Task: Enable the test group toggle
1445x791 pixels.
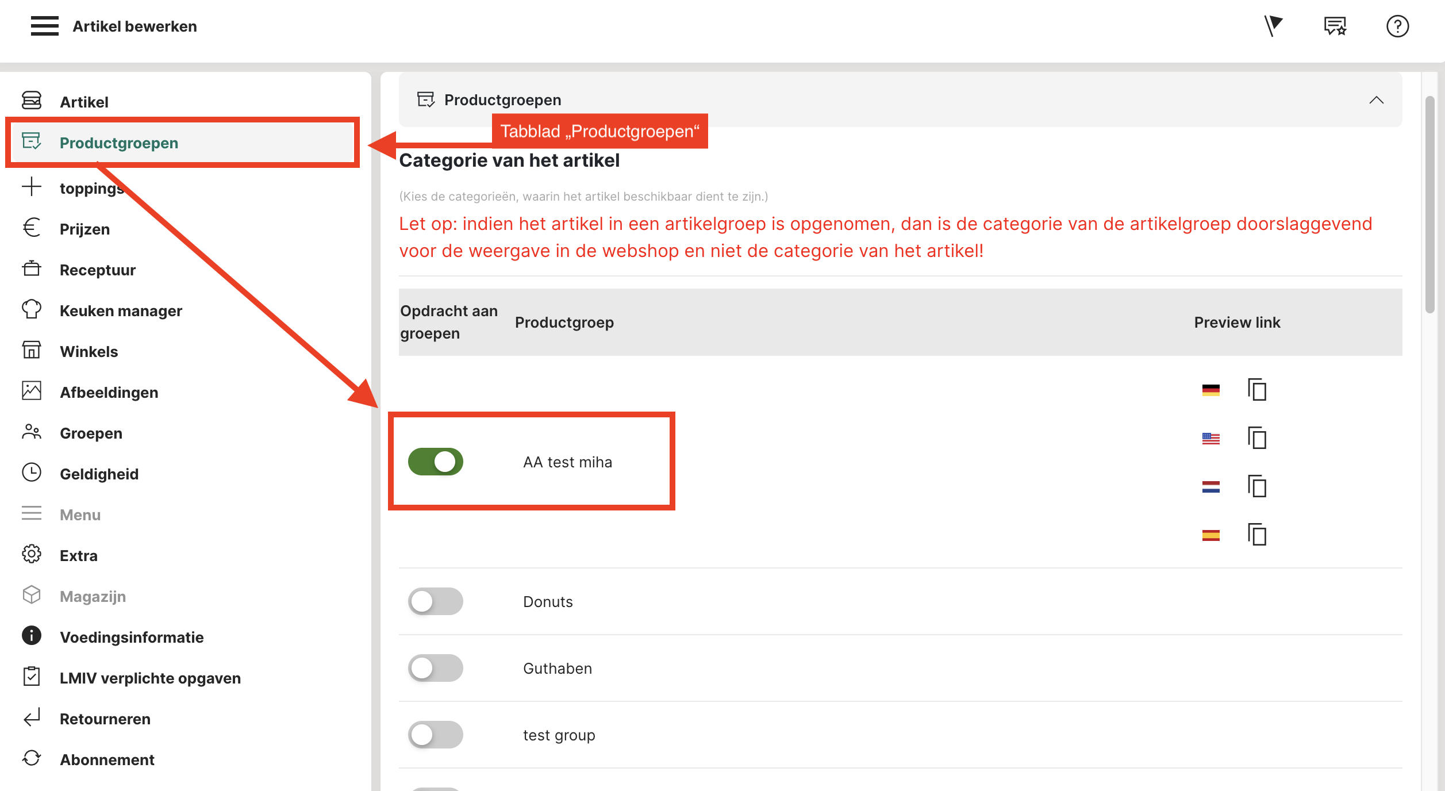Action: (x=435, y=735)
